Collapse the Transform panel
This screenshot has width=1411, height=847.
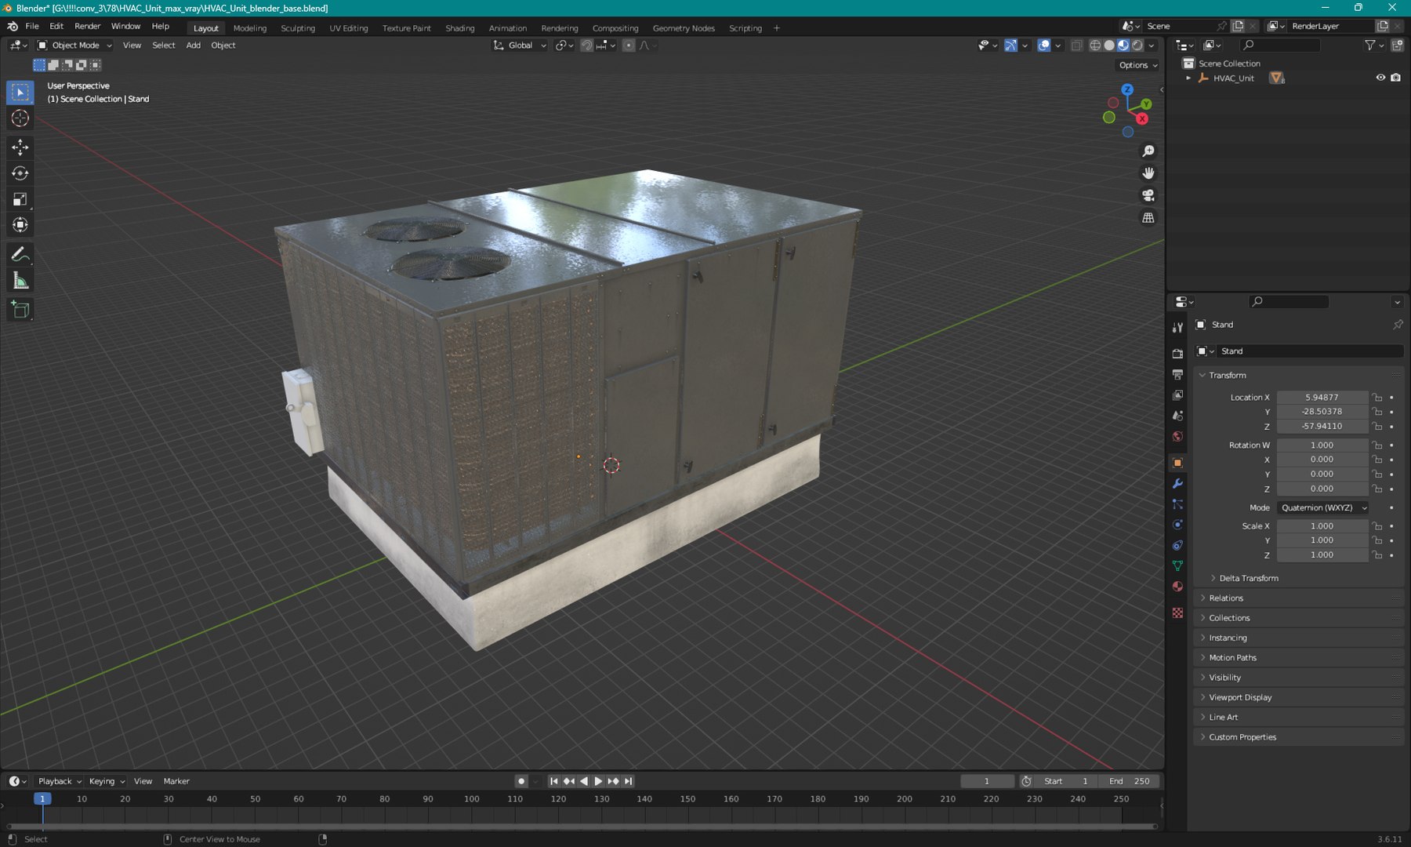tap(1227, 376)
